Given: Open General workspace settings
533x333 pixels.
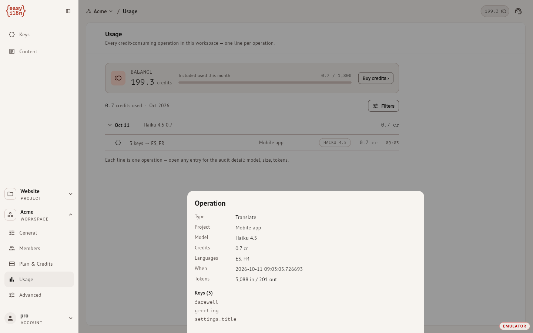Looking at the screenshot, I should point(39,233).
